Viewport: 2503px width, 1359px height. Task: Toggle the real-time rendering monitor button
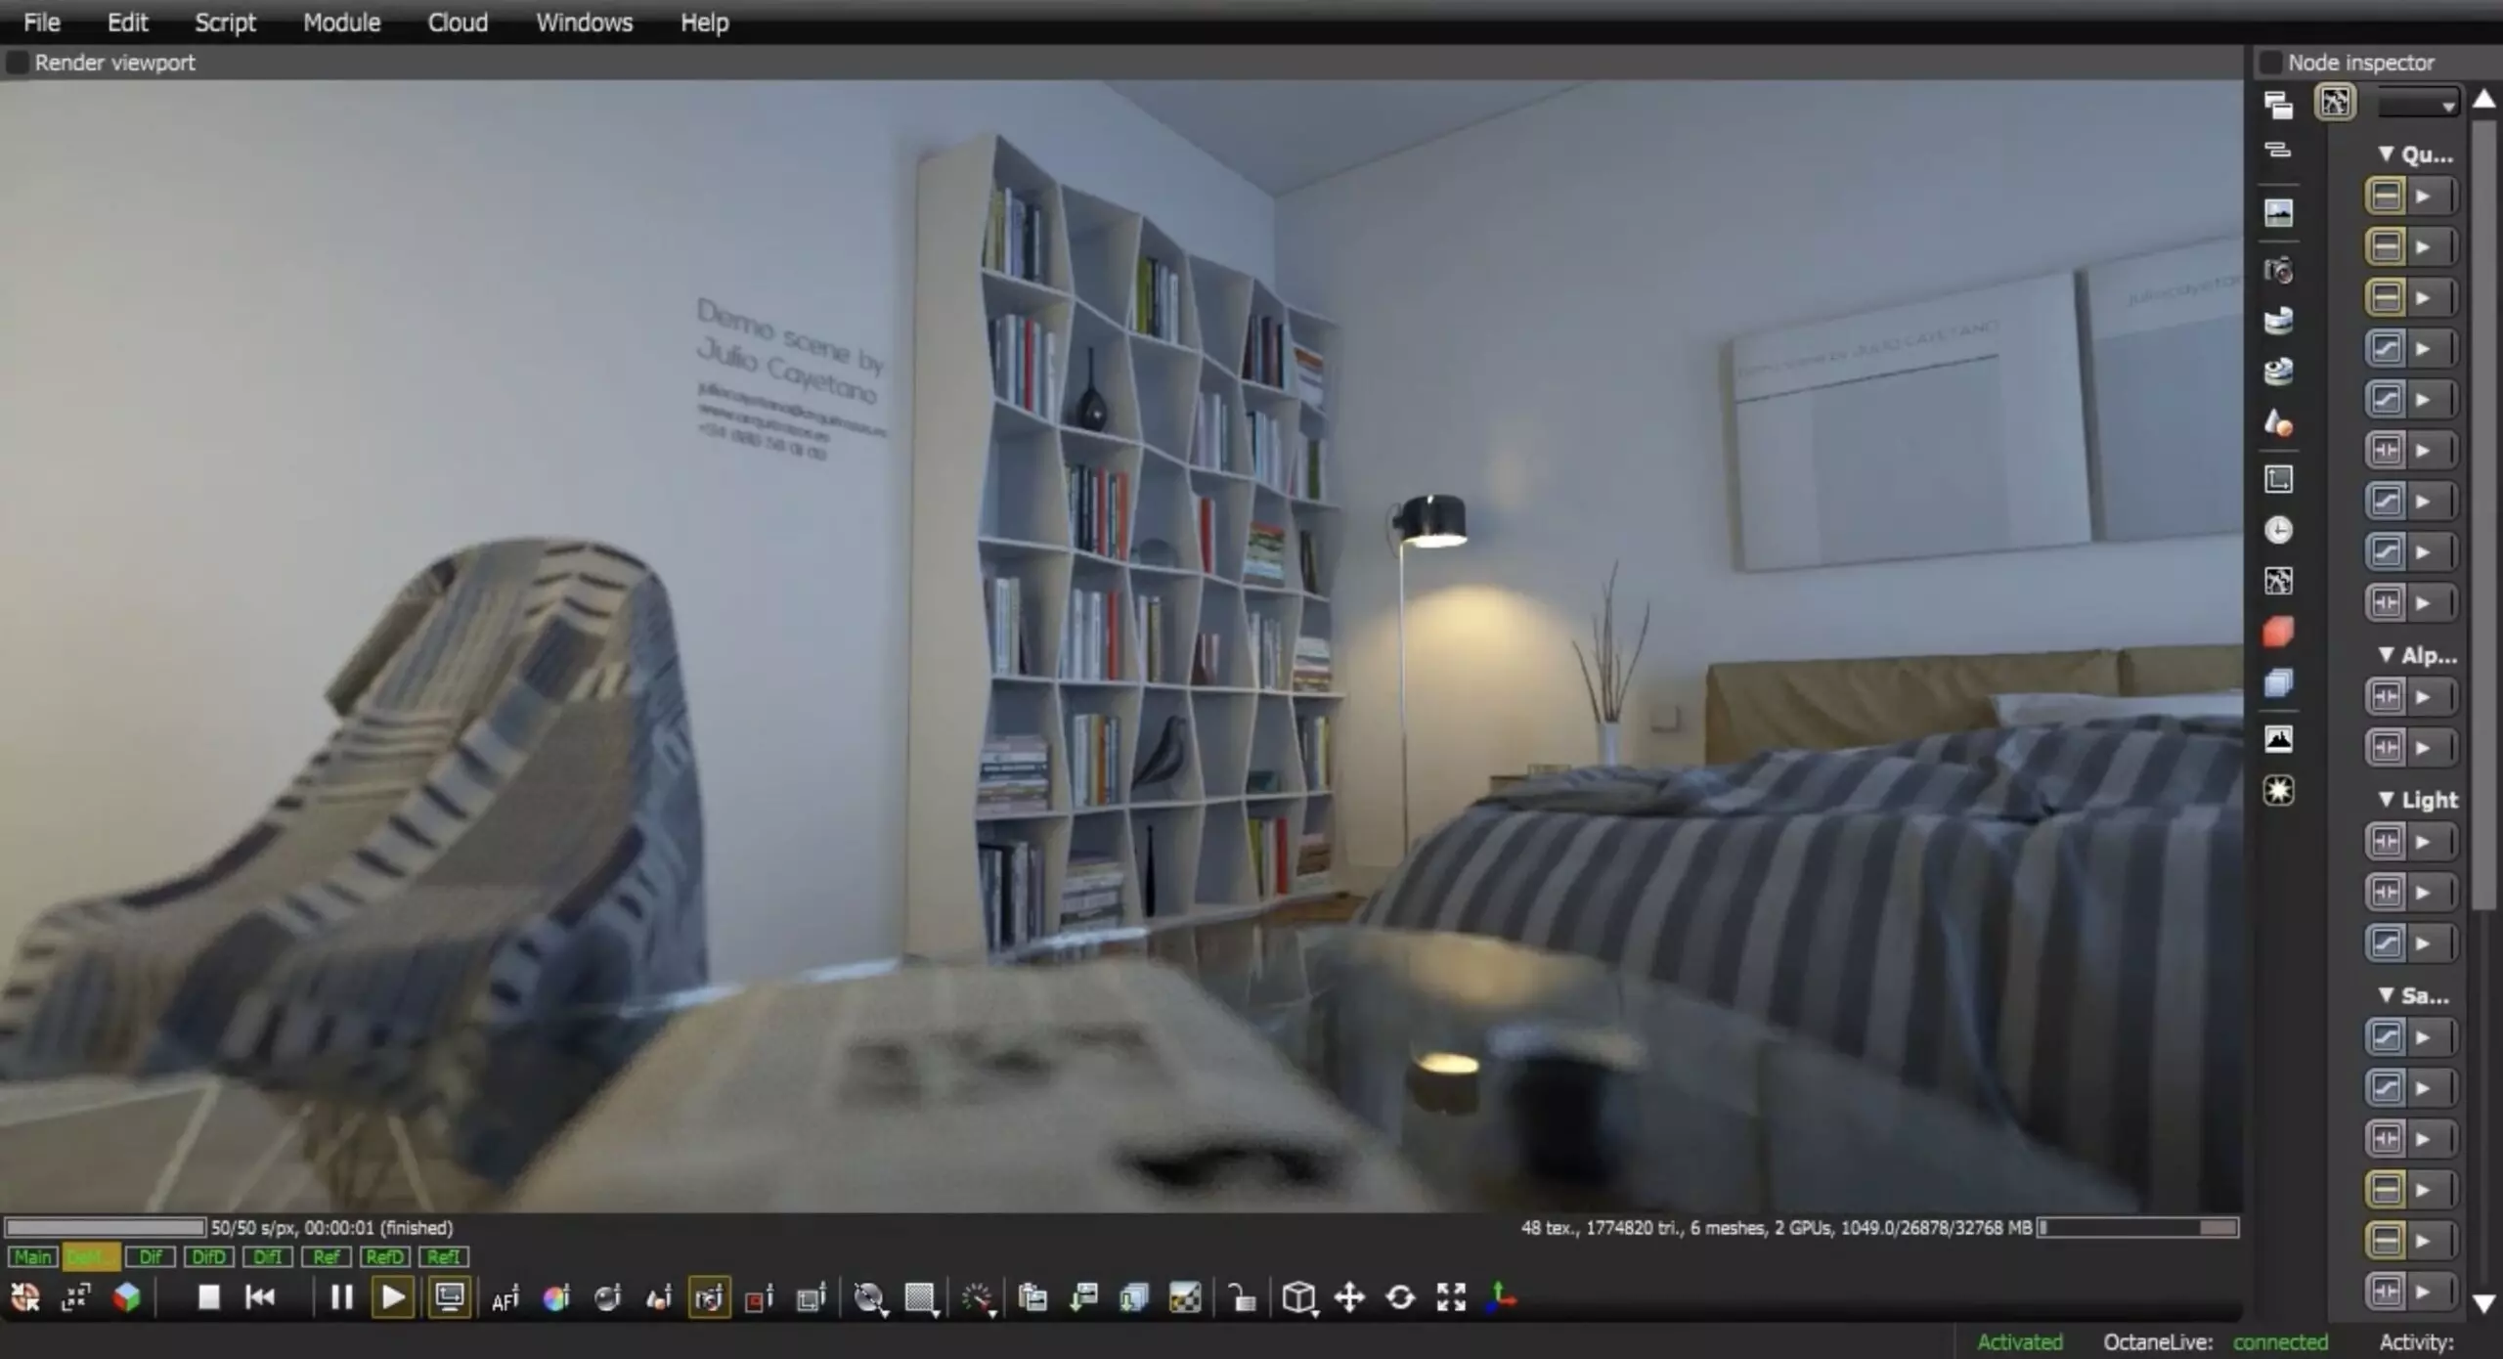coord(450,1298)
